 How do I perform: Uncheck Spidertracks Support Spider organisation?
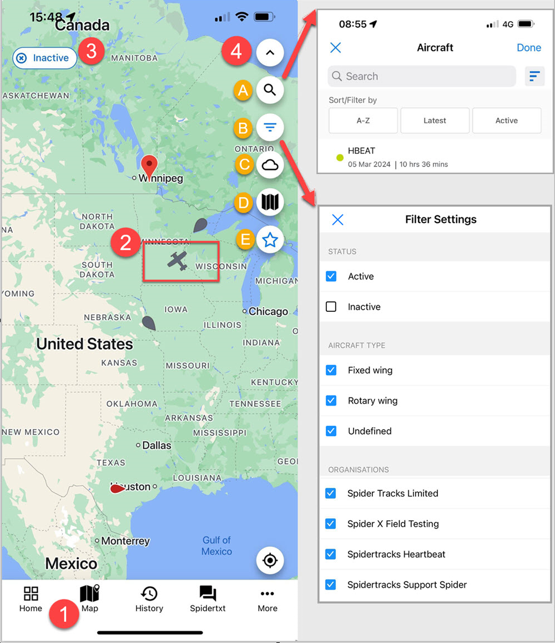[331, 584]
